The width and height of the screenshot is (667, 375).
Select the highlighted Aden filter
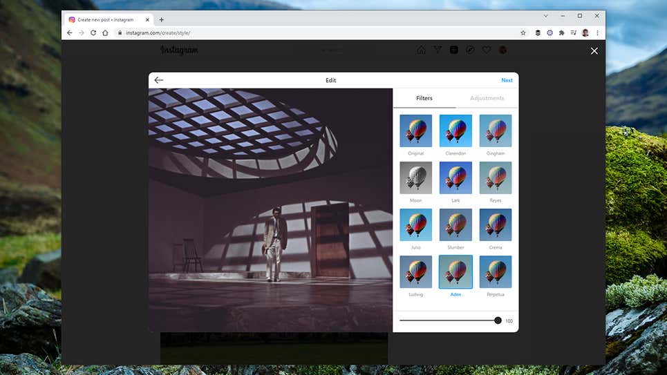[x=455, y=271]
